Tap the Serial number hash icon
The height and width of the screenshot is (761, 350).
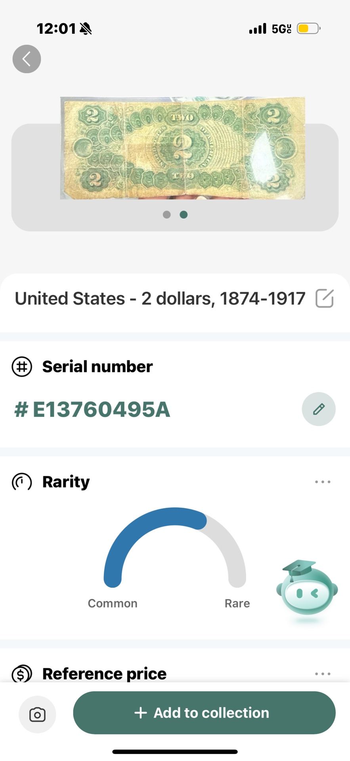coord(22,367)
